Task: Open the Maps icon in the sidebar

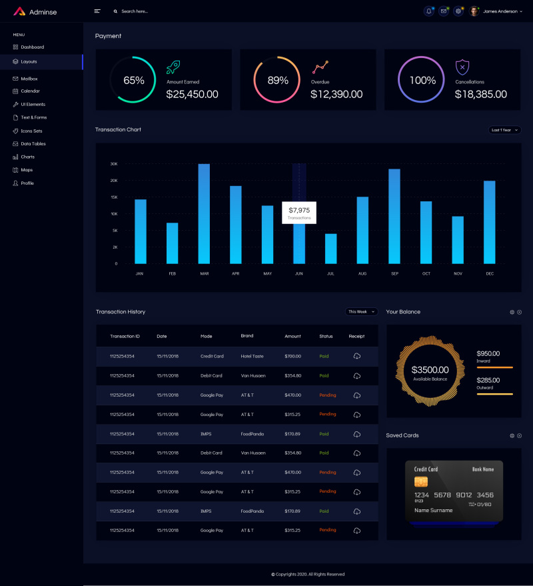Action: [15, 169]
